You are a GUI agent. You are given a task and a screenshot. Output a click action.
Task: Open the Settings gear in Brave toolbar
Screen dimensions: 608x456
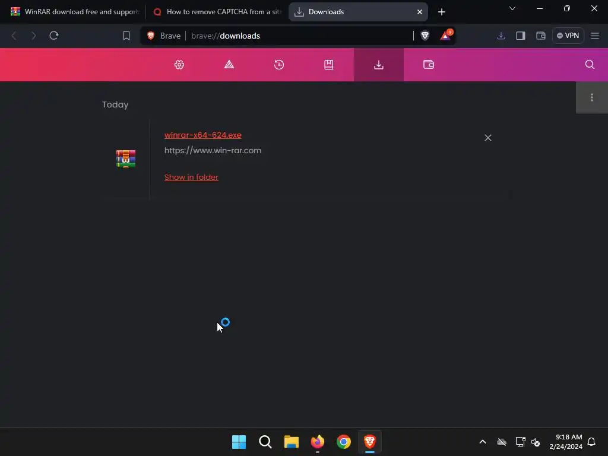179,65
